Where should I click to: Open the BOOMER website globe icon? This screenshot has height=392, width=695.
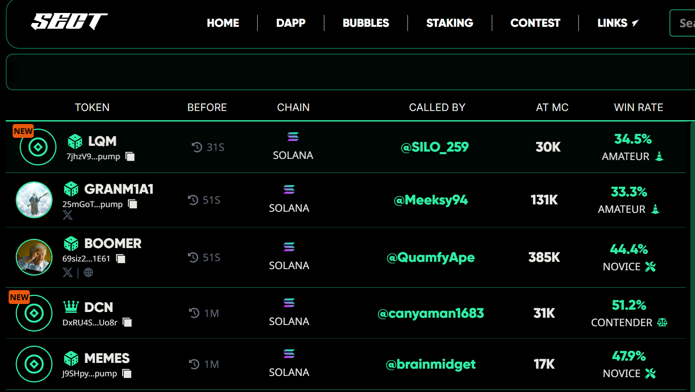pyautogui.click(x=88, y=272)
